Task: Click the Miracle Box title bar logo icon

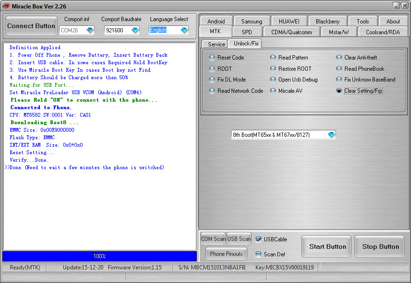Action: [6, 6]
